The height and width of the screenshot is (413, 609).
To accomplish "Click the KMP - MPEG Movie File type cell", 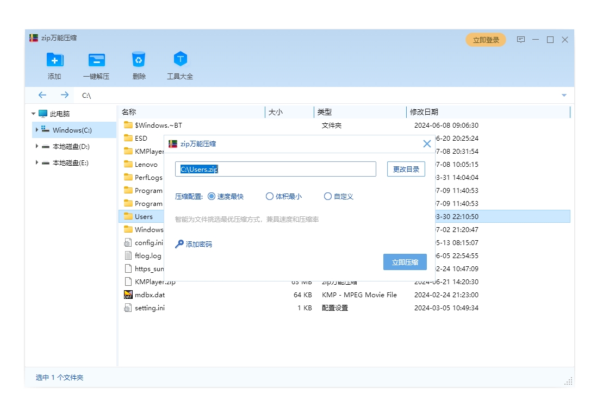I will pos(359,295).
